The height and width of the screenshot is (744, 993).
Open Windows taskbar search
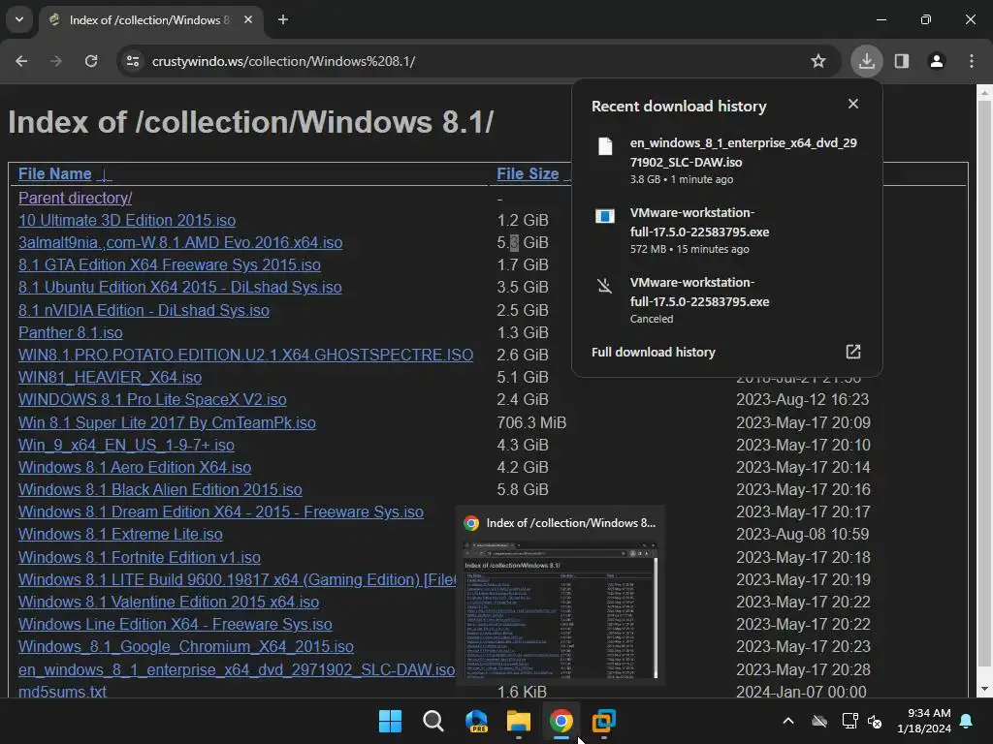tap(433, 721)
